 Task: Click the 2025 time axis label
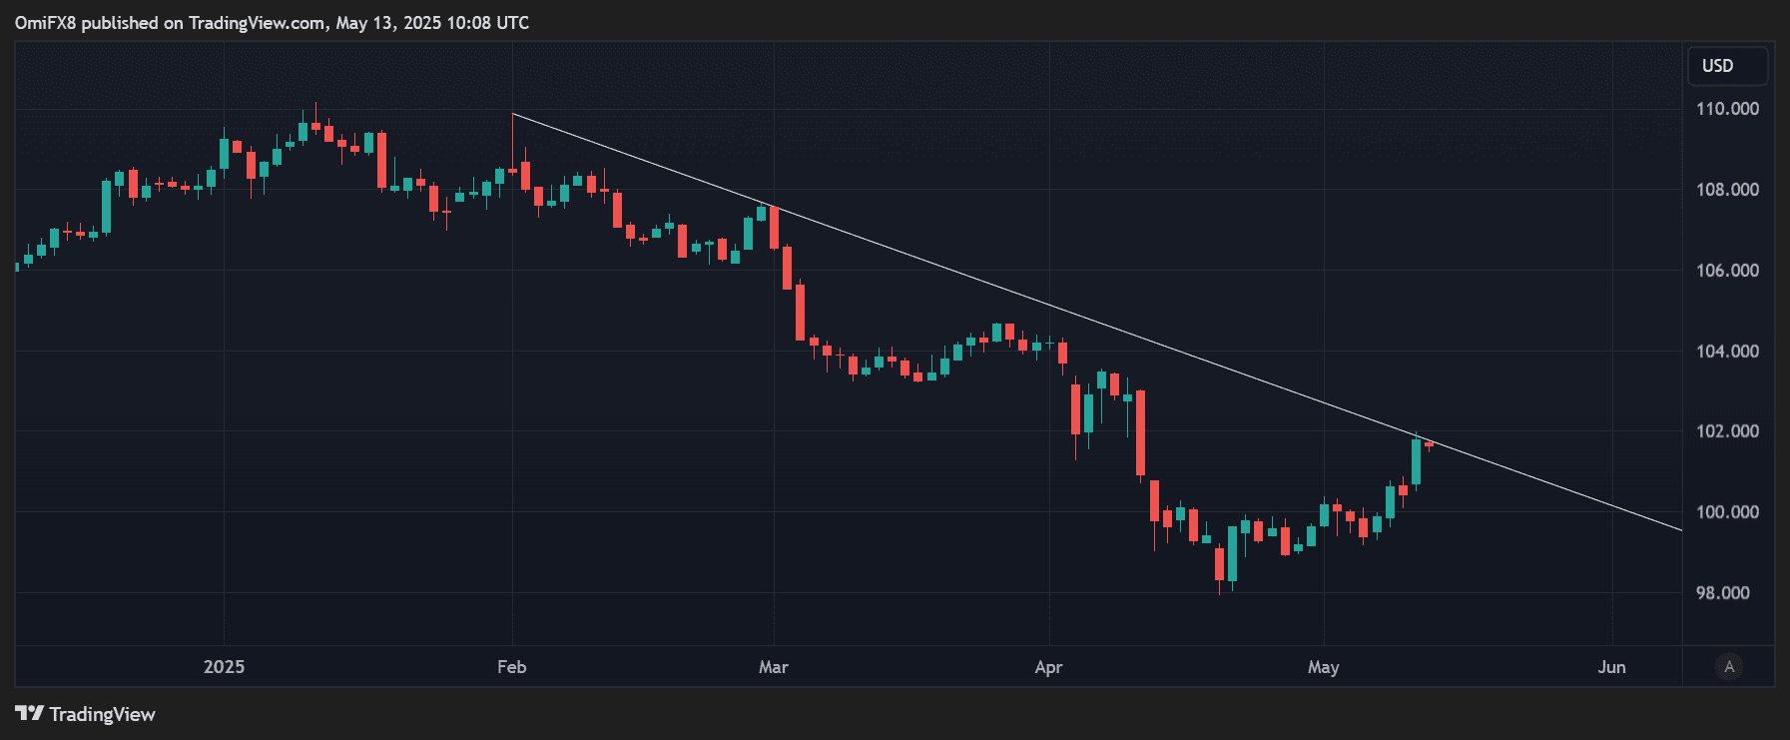point(224,667)
